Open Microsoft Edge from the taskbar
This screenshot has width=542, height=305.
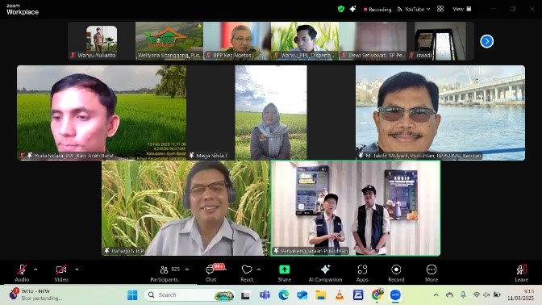coord(283,295)
